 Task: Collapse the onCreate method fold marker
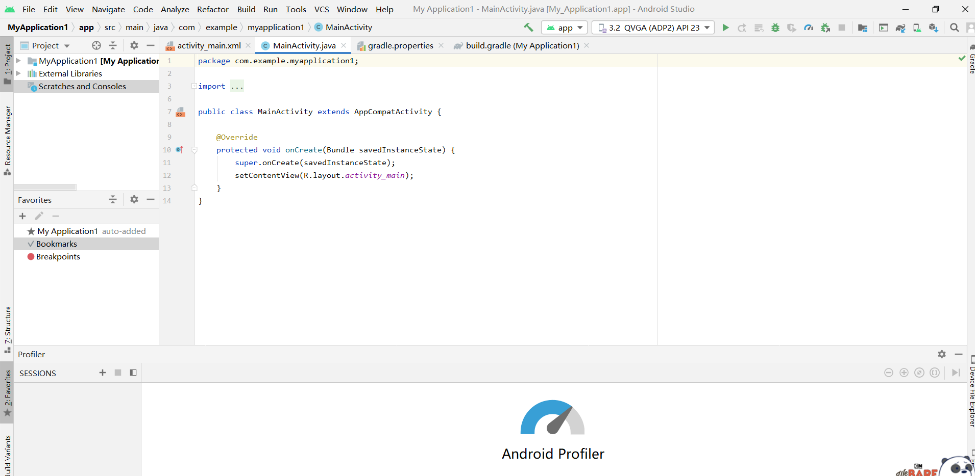pos(194,150)
